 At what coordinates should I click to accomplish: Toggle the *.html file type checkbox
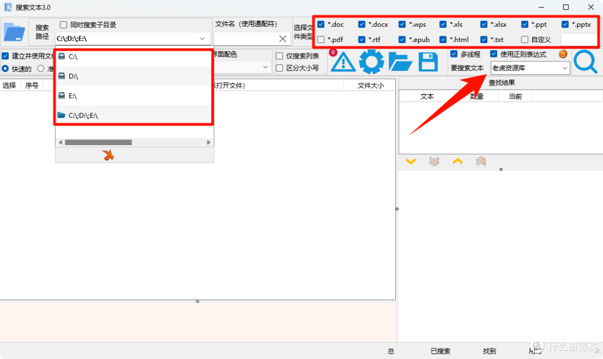click(443, 40)
